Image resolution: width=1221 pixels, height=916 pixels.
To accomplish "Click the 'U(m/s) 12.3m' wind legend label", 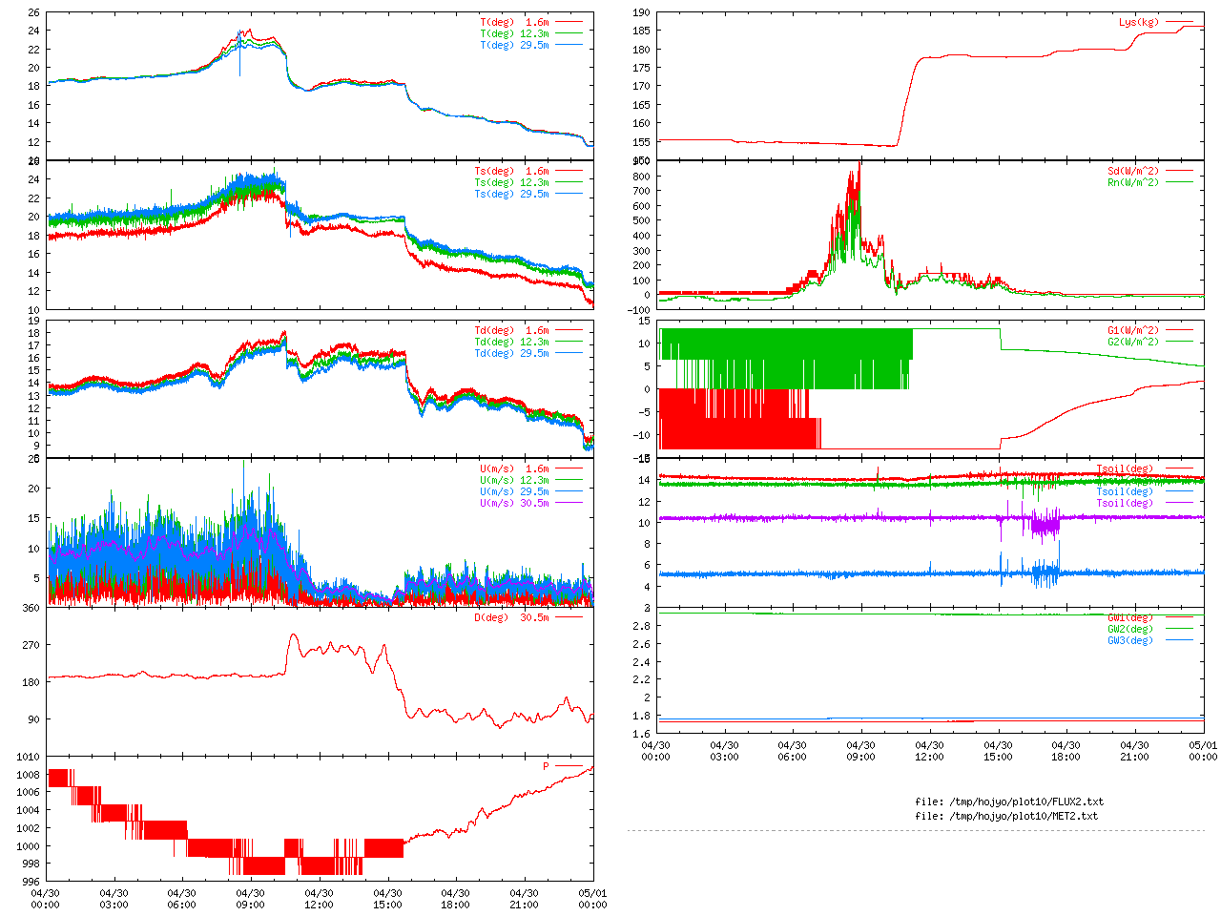I will point(514,480).
